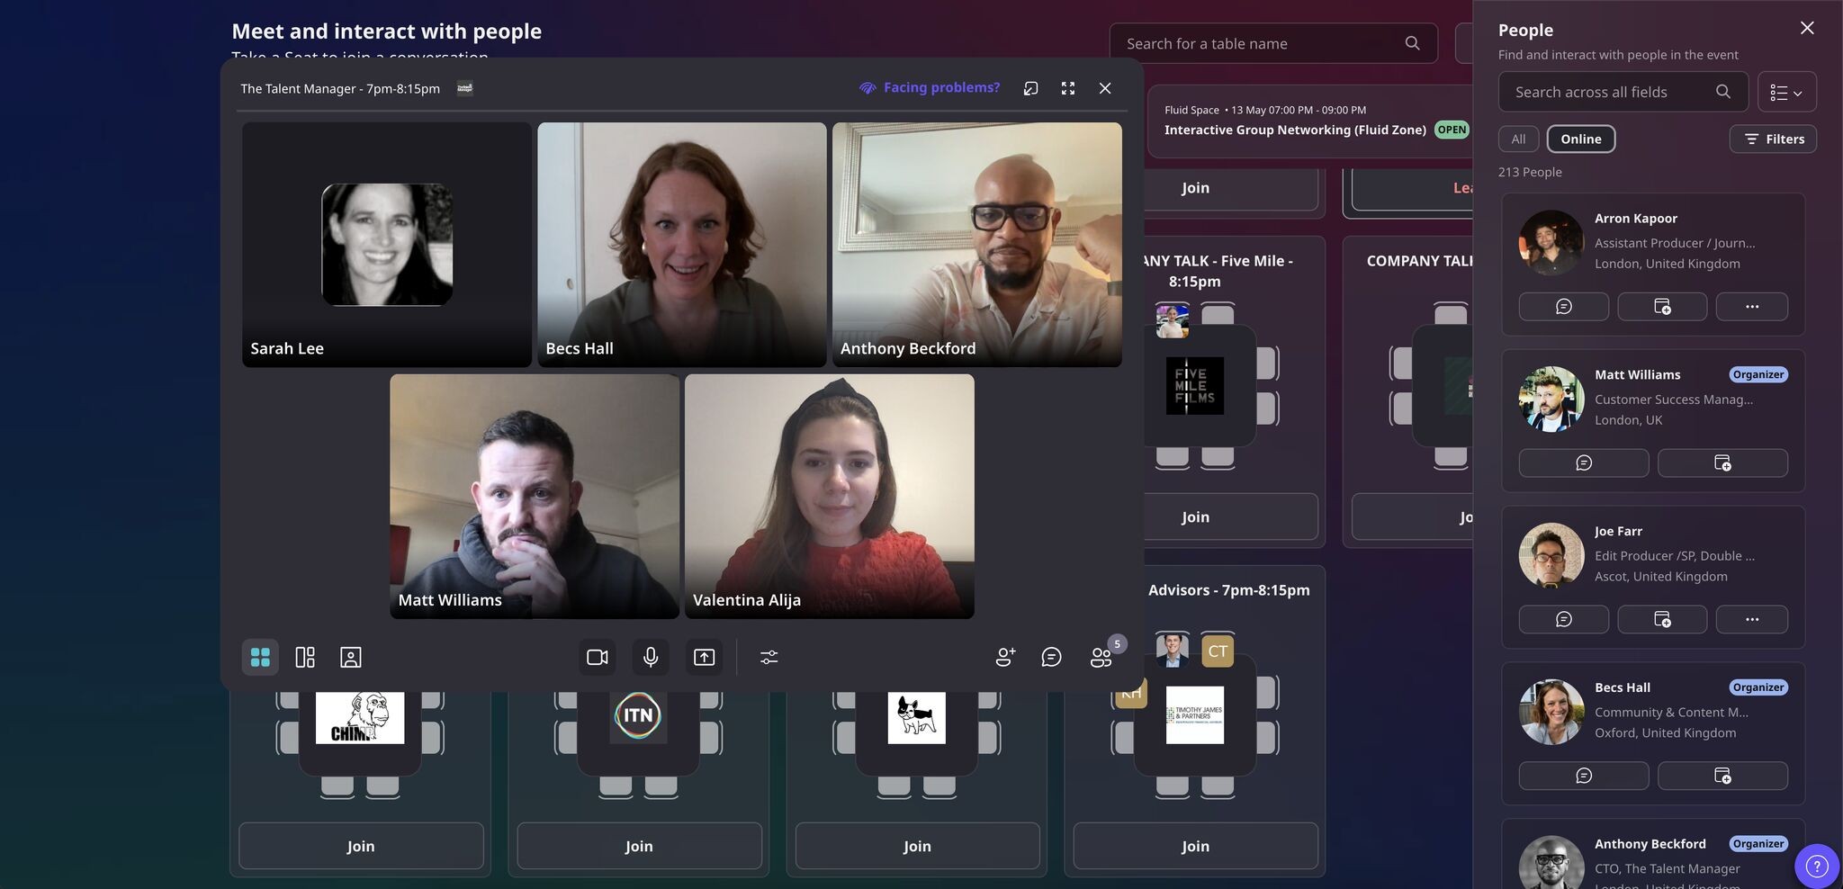Open the table chat icon
1843x889 pixels.
pos(1051,658)
